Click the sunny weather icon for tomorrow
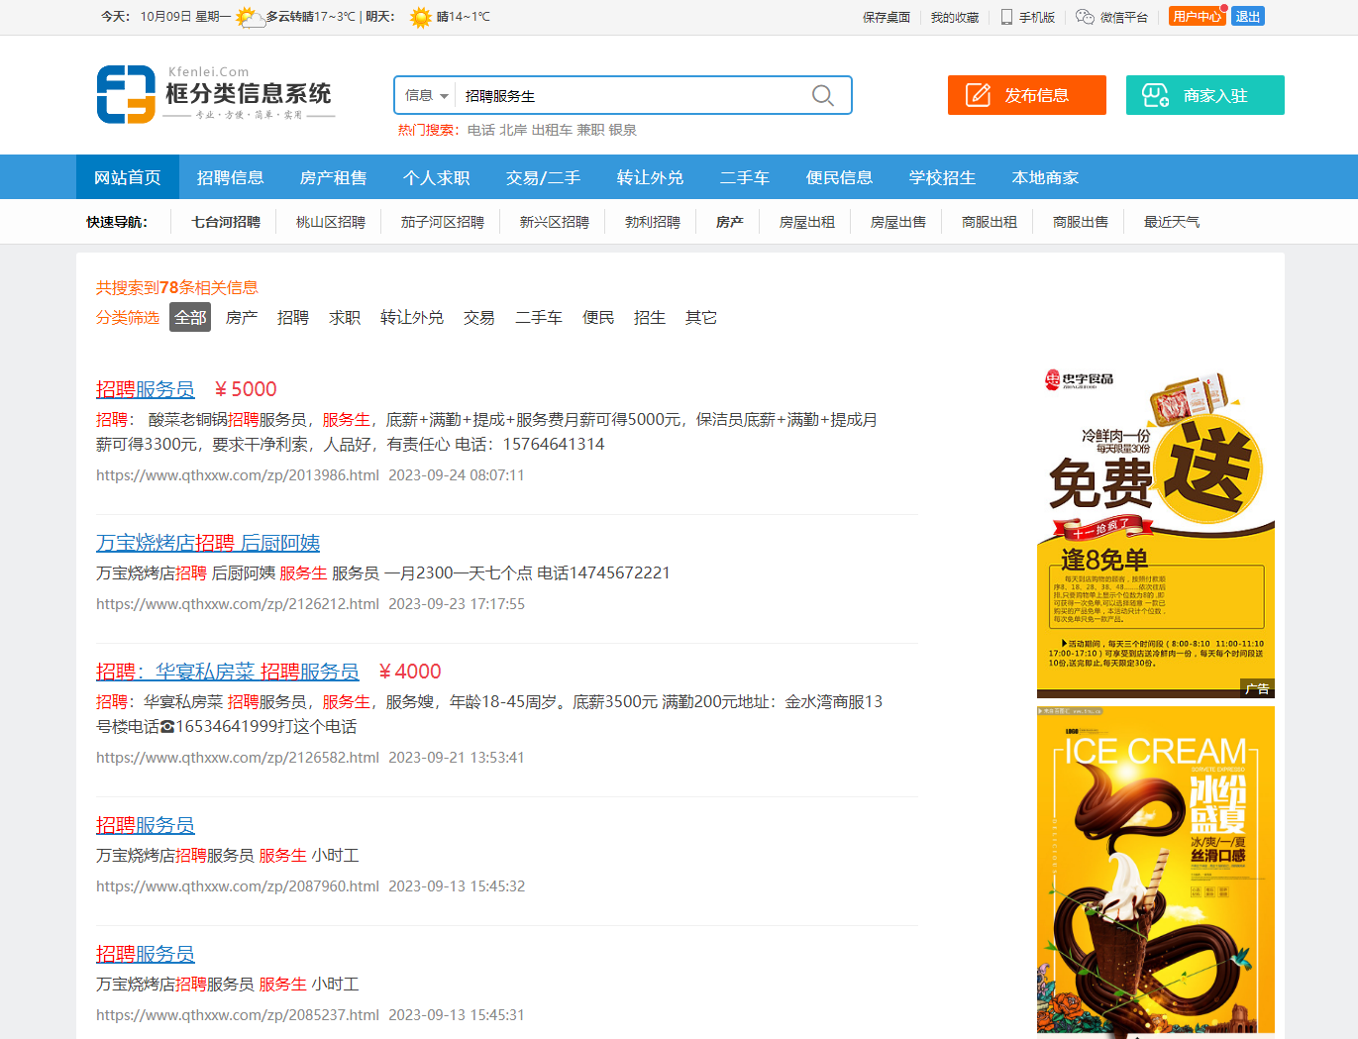 pyautogui.click(x=421, y=17)
